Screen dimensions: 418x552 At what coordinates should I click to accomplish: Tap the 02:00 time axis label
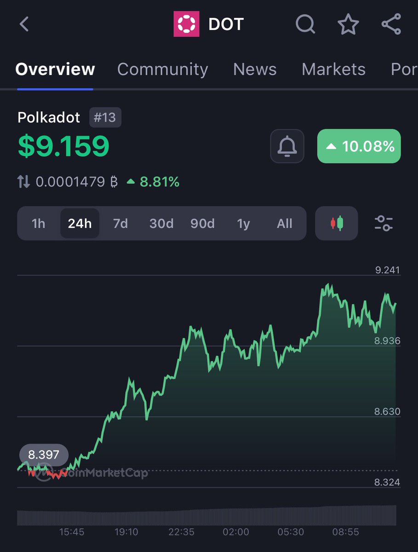236,532
